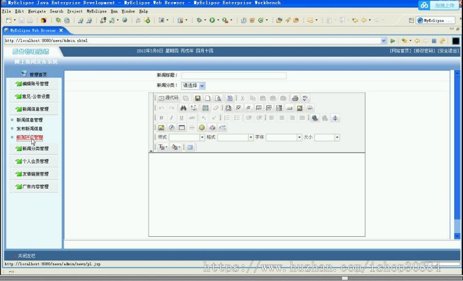Screen dimensions: 463x281
Task: Insert a checkbox form field icon
Action: coord(239,108)
